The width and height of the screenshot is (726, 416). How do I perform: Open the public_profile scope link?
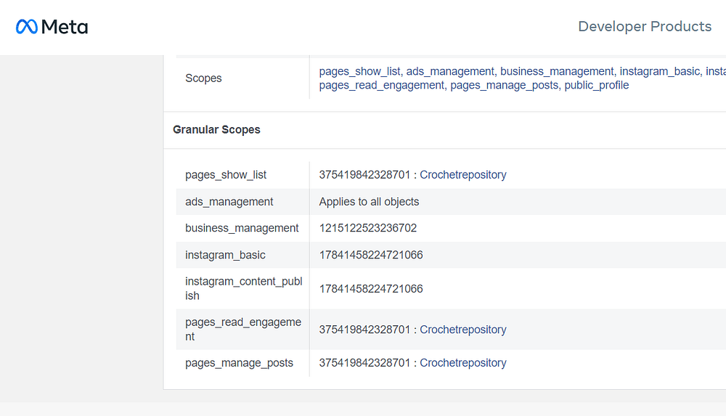click(596, 85)
